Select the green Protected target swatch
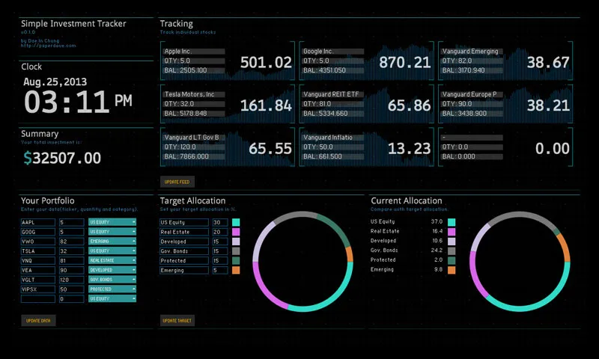This screenshot has width=599, height=359. click(236, 260)
